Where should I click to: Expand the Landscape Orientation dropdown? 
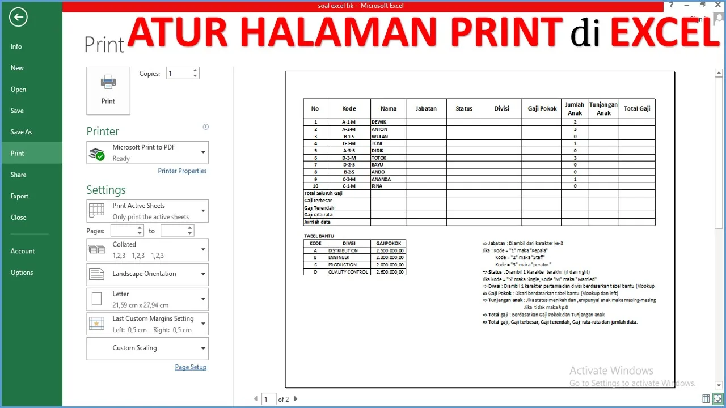pyautogui.click(x=203, y=274)
